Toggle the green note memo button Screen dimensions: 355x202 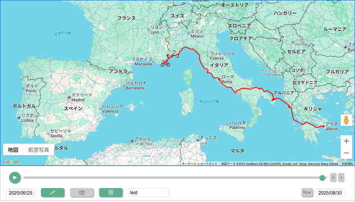tap(111, 193)
